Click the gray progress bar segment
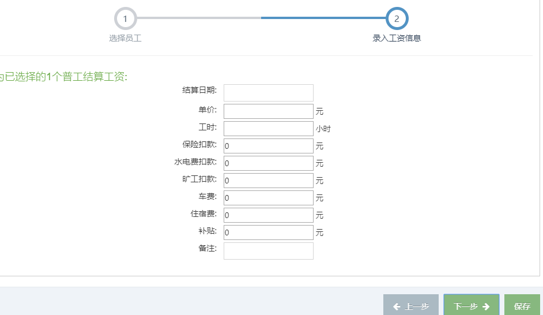Image resolution: width=543 pixels, height=315 pixels. pyautogui.click(x=198, y=18)
